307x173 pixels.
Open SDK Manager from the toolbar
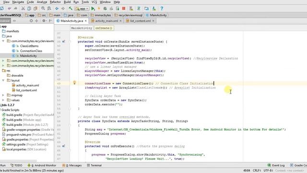click(154, 9)
